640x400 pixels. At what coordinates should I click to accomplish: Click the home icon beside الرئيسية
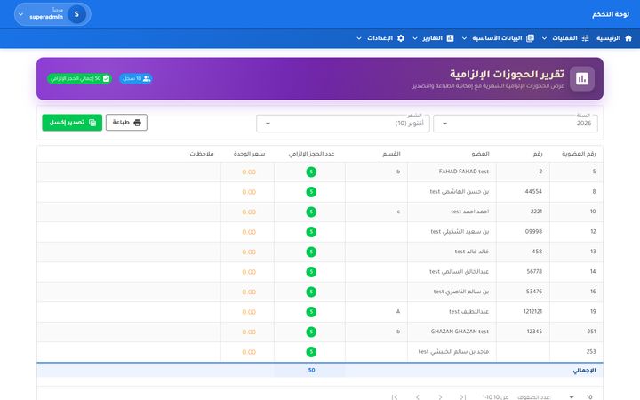tap(628, 38)
